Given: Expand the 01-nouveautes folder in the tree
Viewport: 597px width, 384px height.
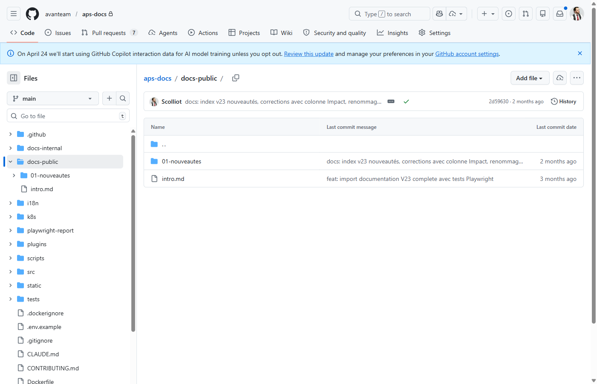Looking at the screenshot, I should [14, 175].
